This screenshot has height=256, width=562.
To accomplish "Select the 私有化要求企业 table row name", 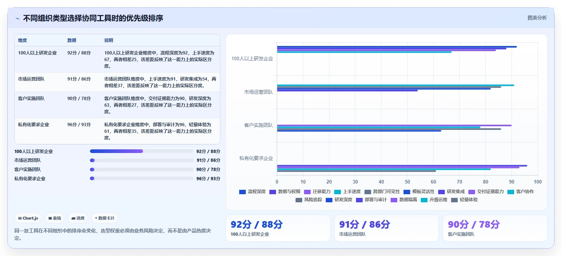I will click(34, 125).
